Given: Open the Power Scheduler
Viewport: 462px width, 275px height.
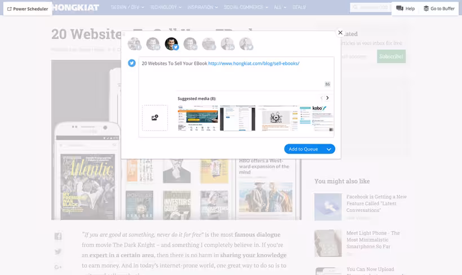Looking at the screenshot, I should coord(28,9).
